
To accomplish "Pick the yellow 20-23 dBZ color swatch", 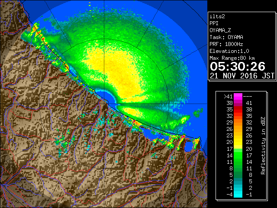I will tap(238, 142).
